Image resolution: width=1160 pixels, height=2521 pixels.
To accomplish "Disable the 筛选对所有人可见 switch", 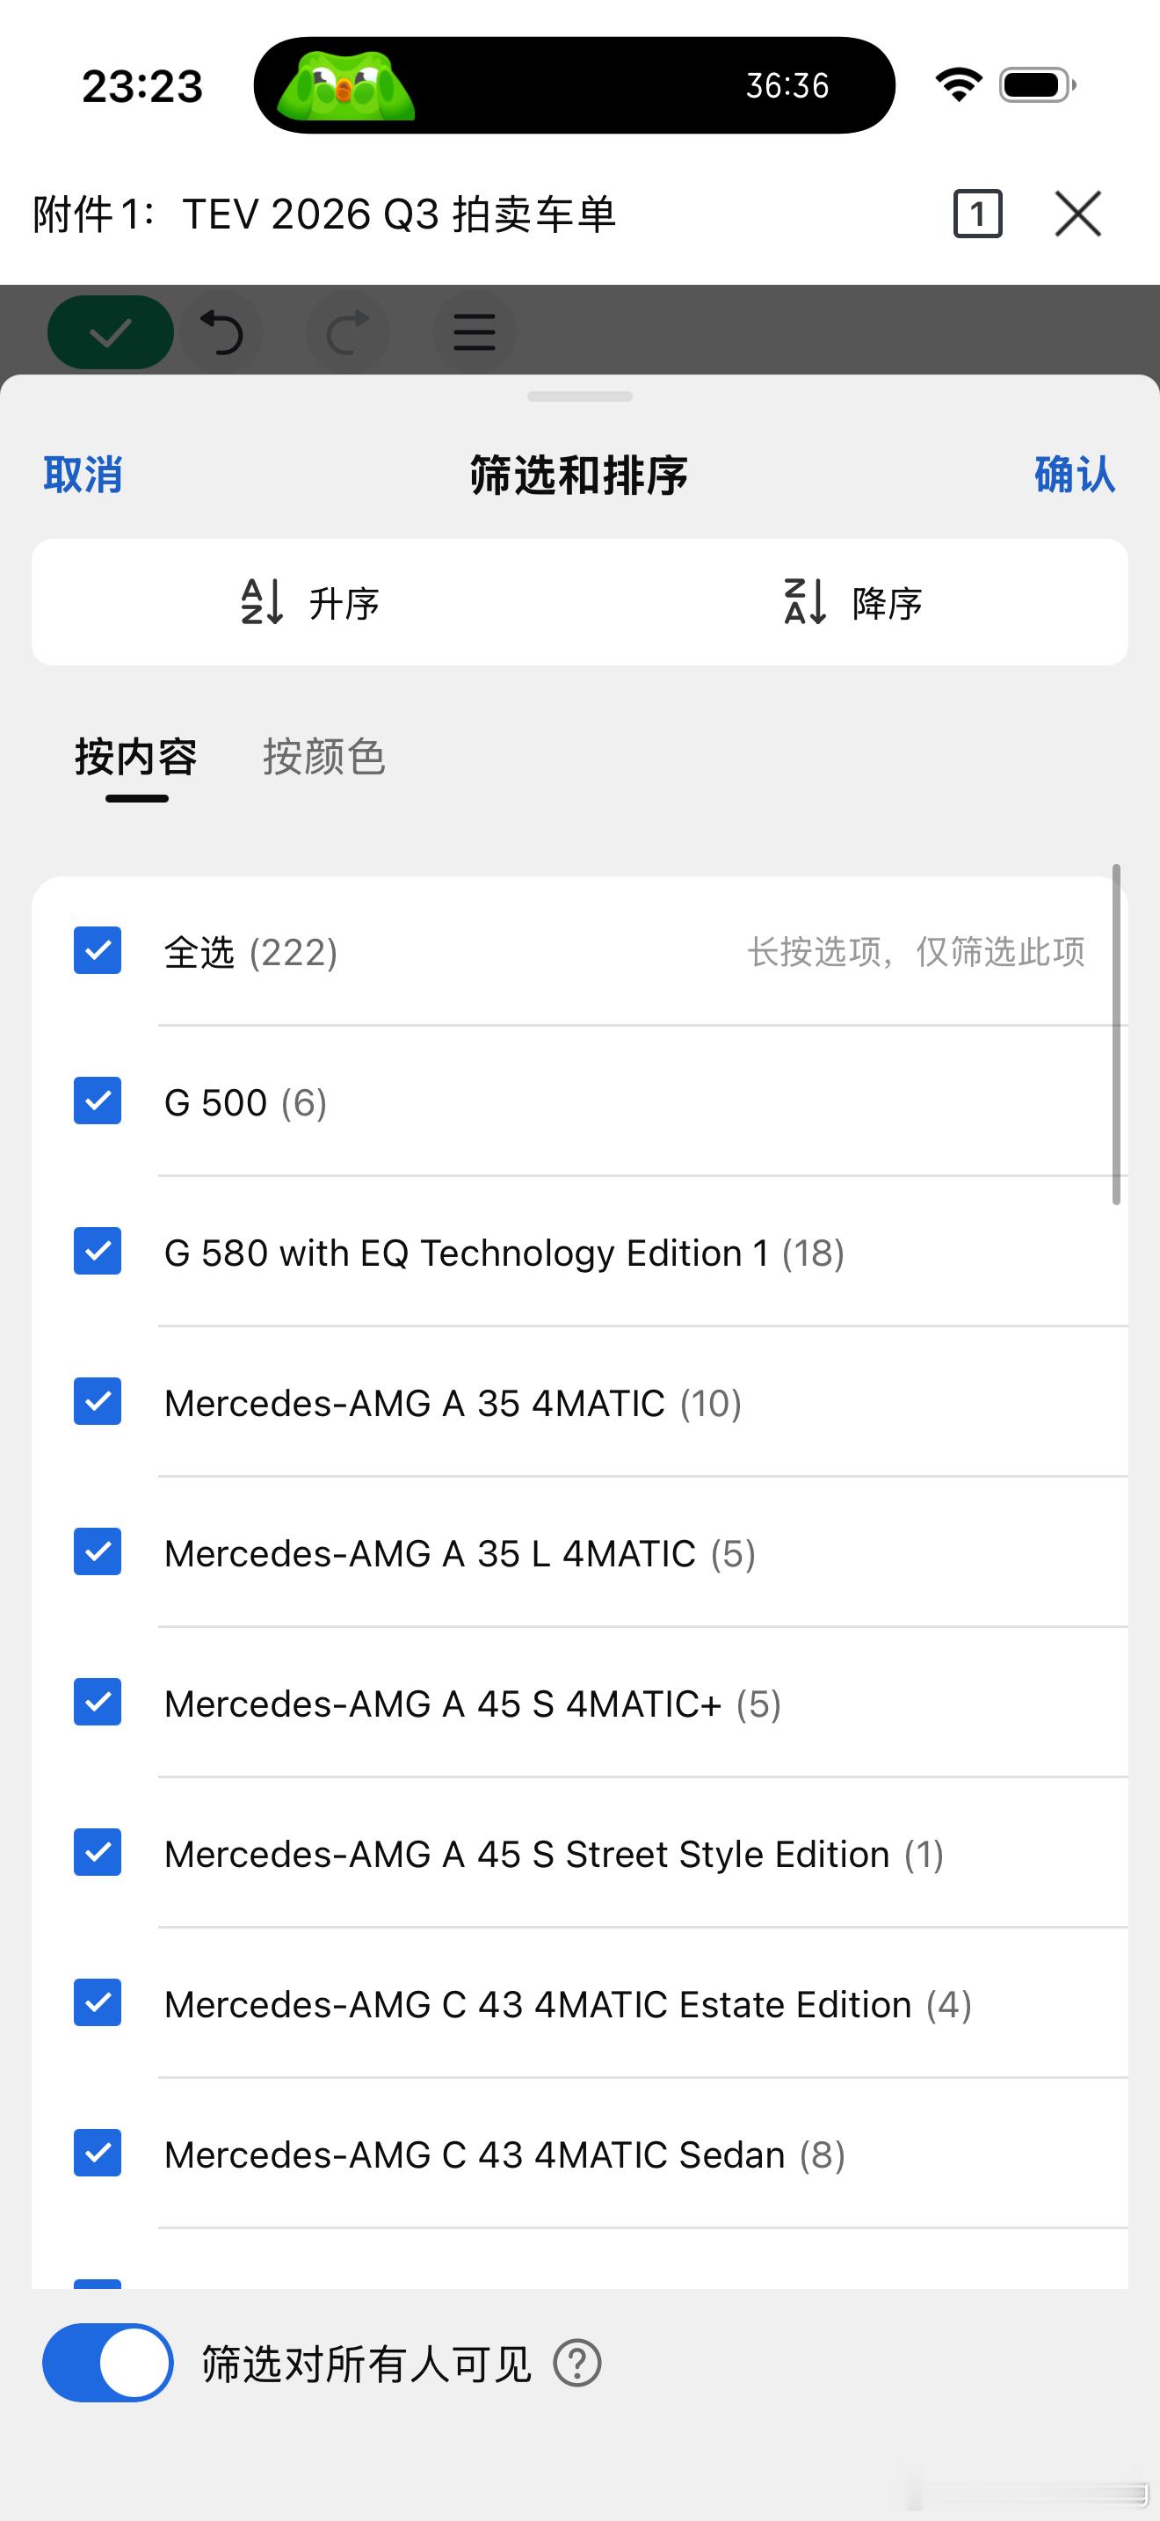I will (107, 2363).
